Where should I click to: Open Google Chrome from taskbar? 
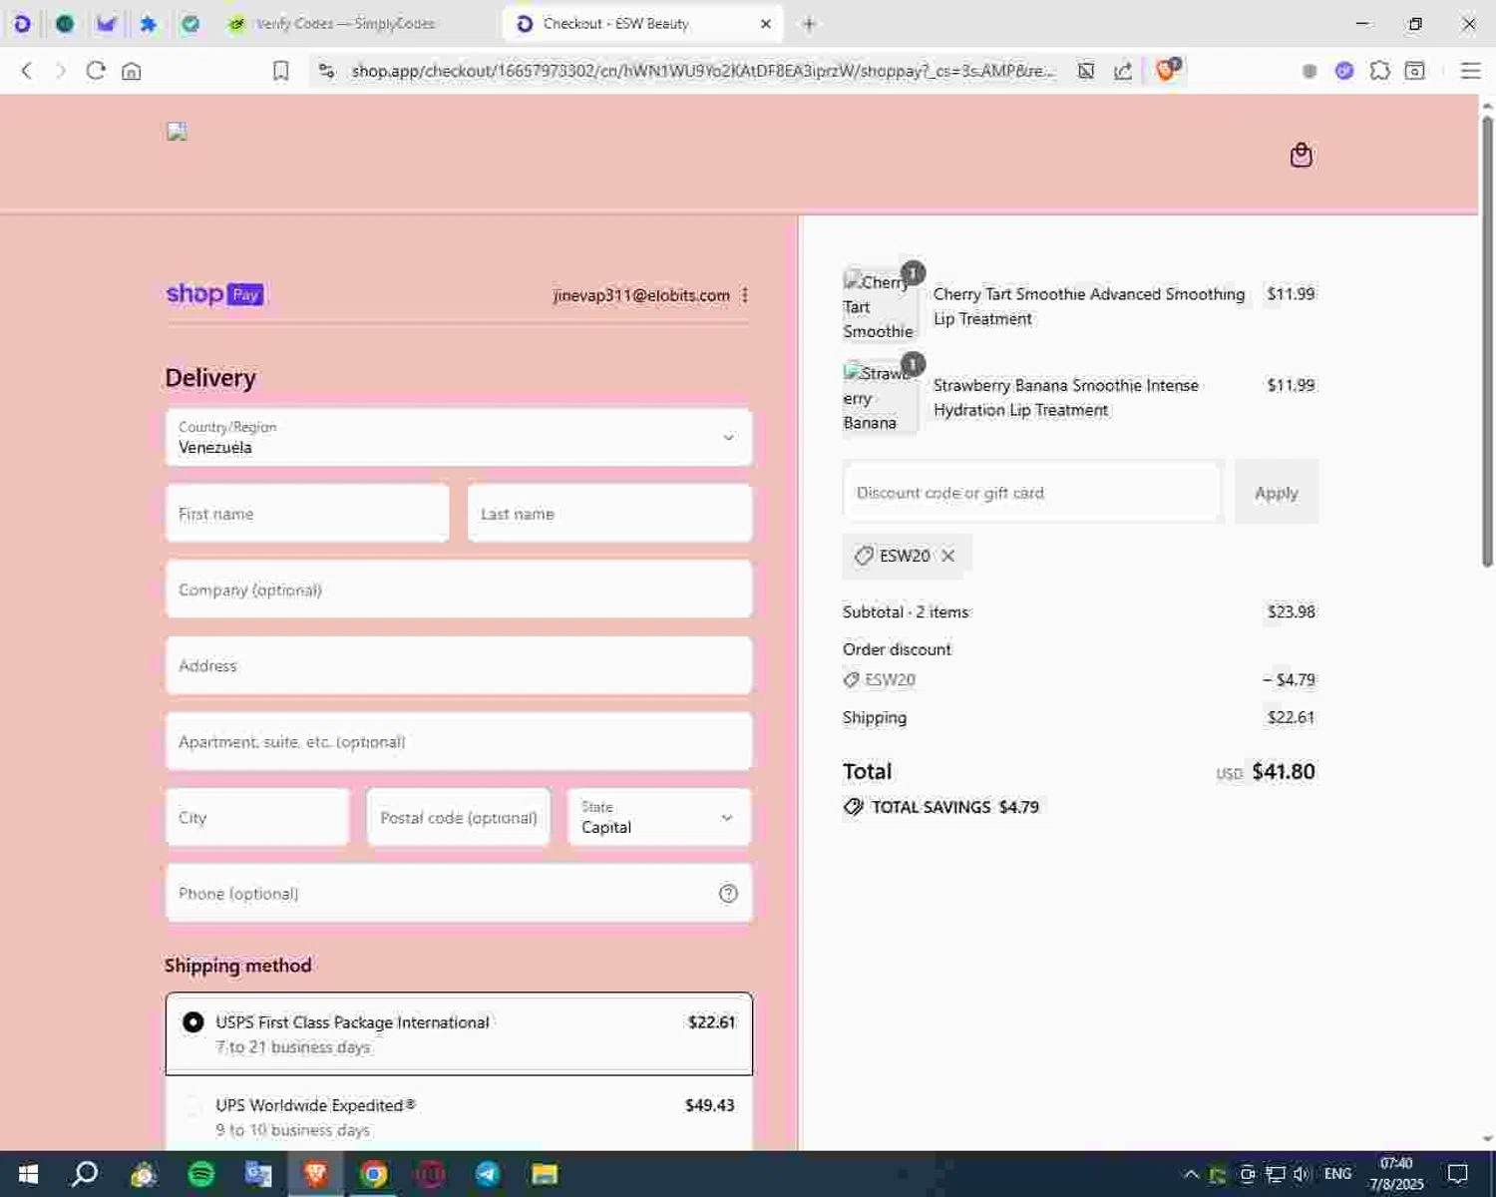373,1174
